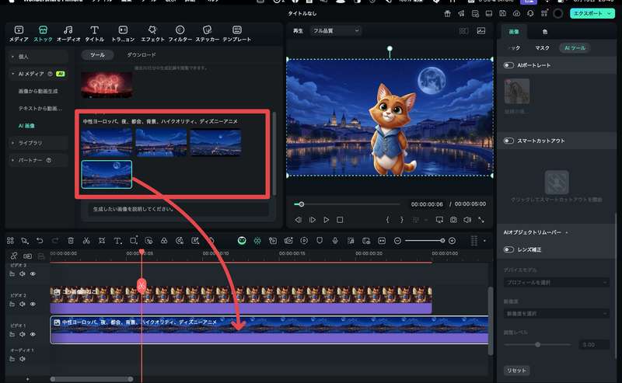Click the scissors split icon in the timeline toolbar
The image size is (622, 383).
tap(86, 241)
